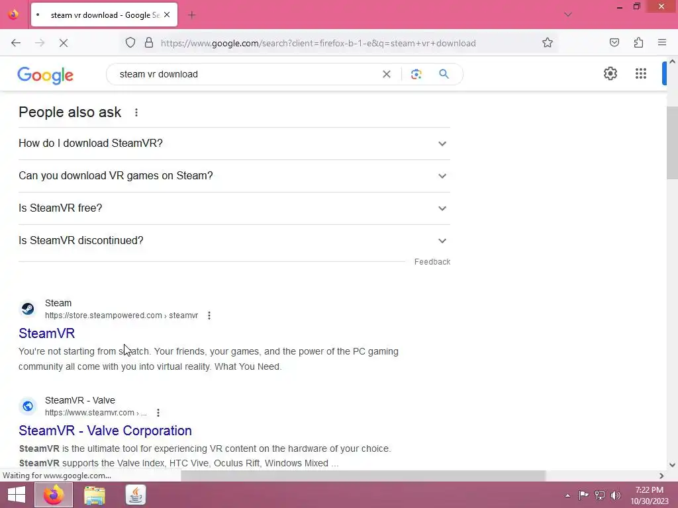Image resolution: width=678 pixels, height=508 pixels.
Task: Click the globe favicon of steamvr.com result
Action: coord(28,406)
